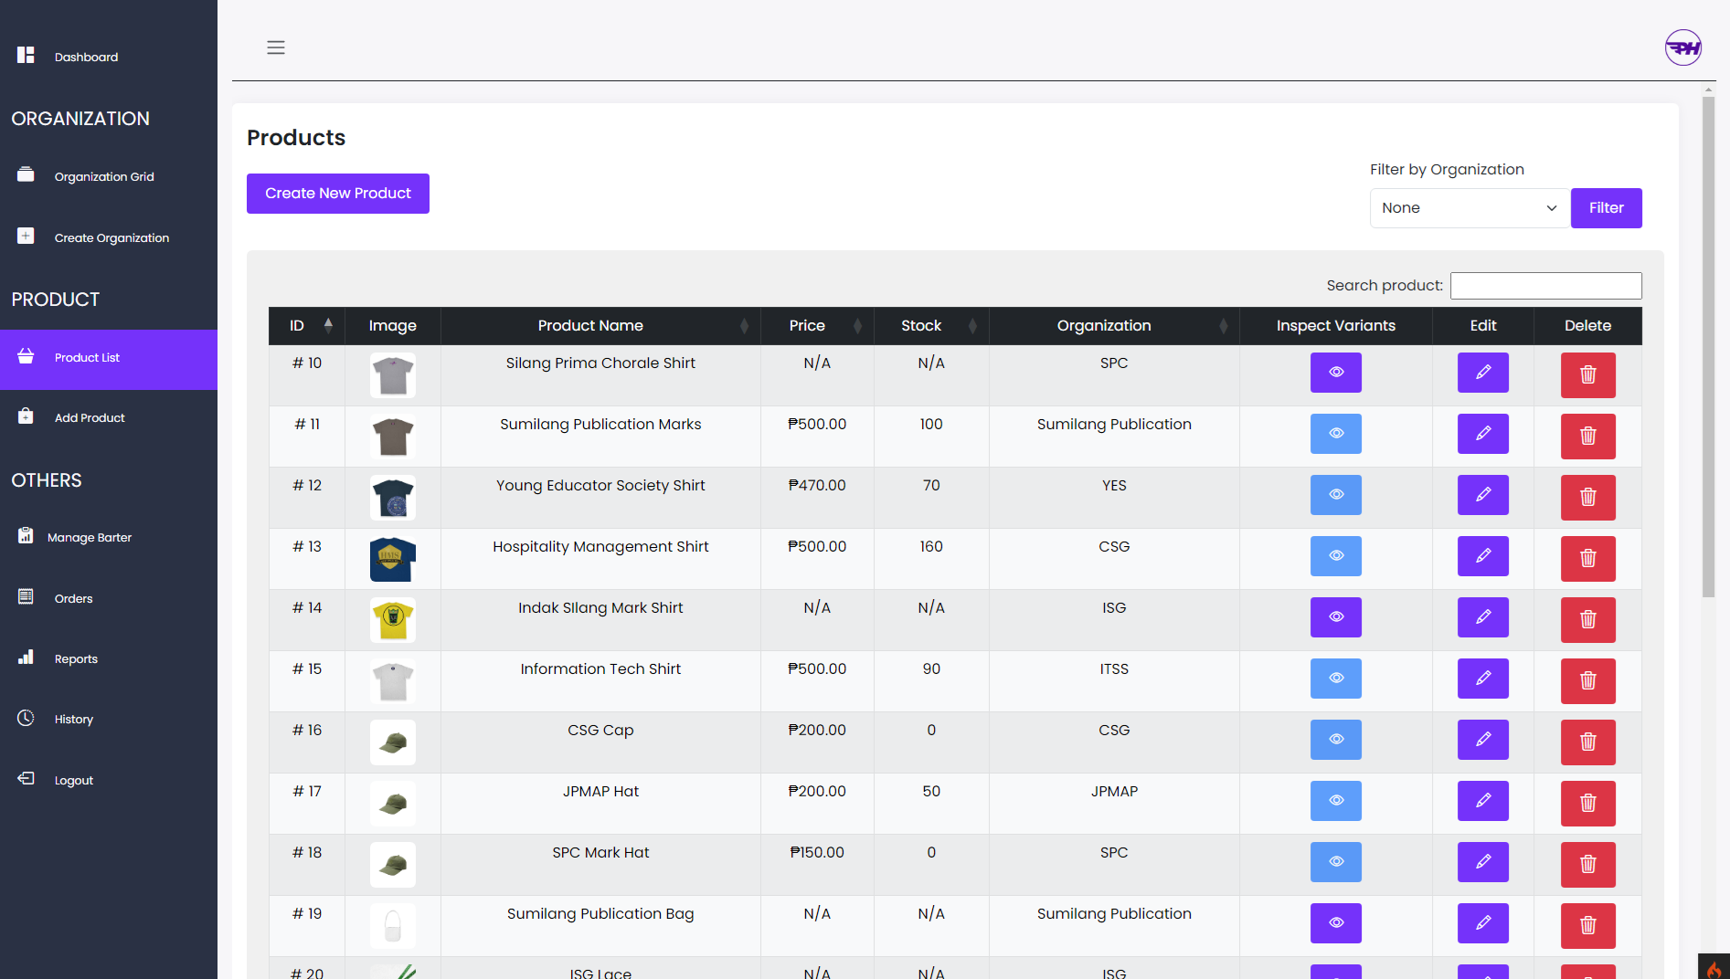Edit the Silang Prima Chorale Shirt

pos(1482,373)
